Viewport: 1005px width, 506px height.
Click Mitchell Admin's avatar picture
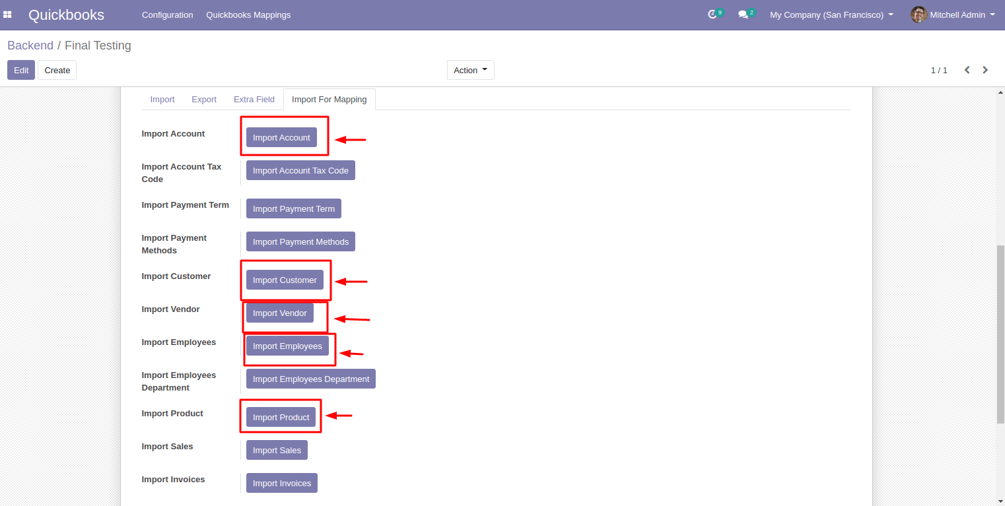tap(919, 15)
